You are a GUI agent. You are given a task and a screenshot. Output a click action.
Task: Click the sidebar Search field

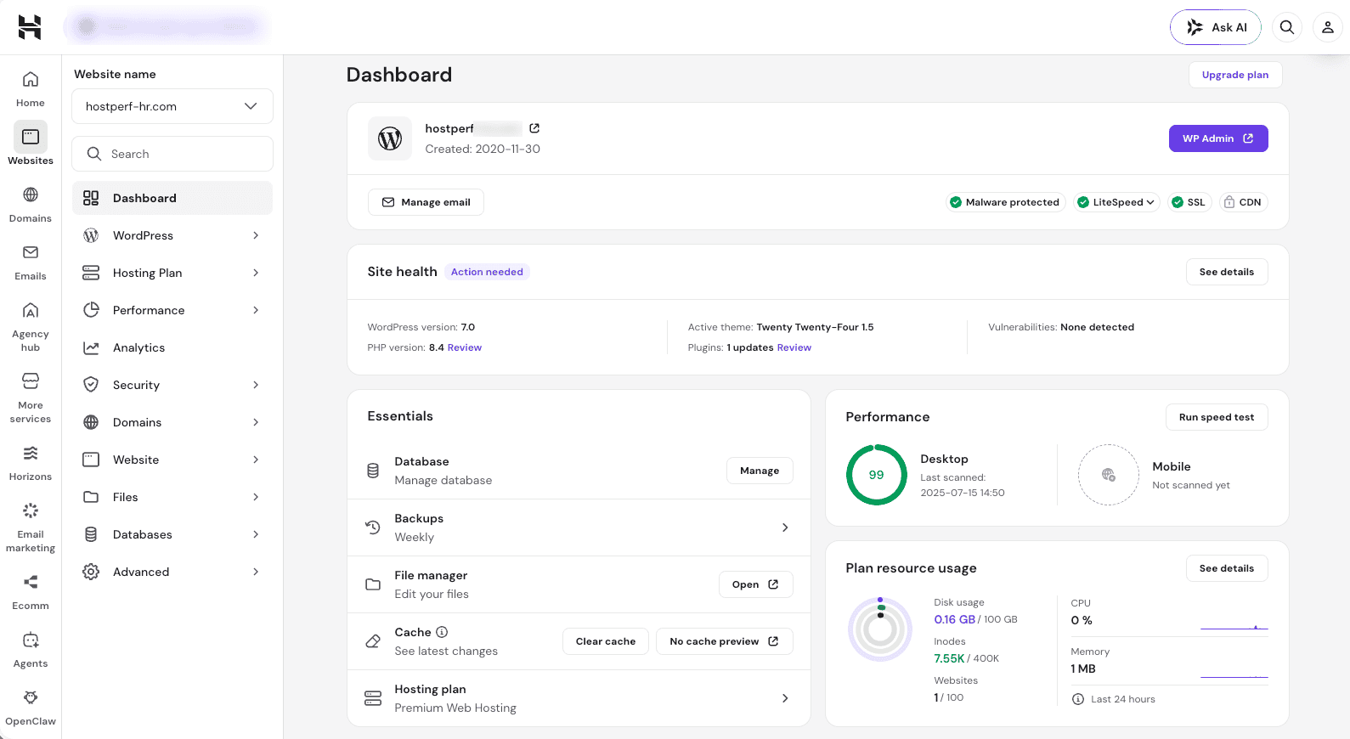tap(172, 154)
